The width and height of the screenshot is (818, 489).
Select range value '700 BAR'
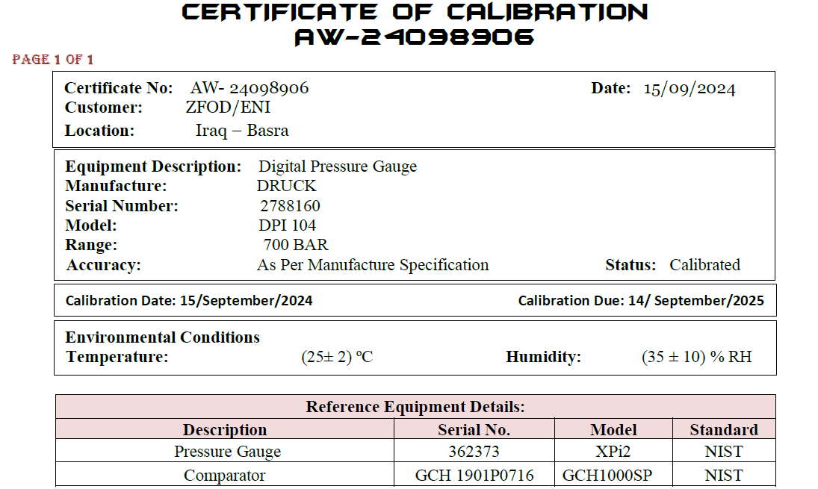tap(296, 245)
